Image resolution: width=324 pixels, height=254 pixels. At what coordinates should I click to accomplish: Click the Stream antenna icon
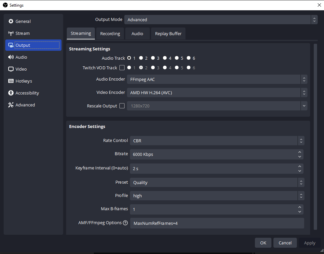tap(11, 33)
